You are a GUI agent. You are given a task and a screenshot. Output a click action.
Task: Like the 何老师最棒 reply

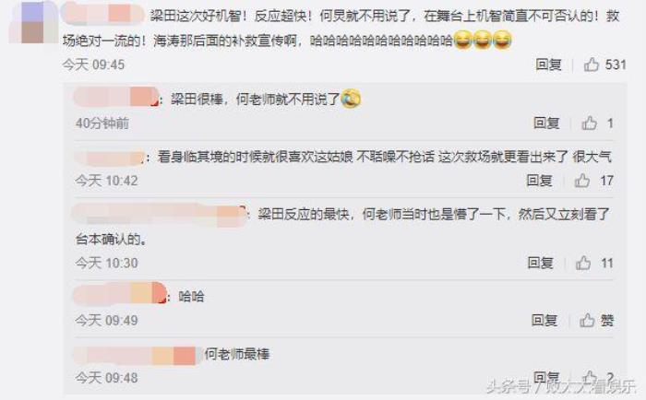click(589, 377)
